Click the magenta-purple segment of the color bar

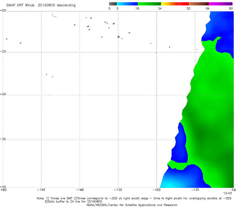[x=221, y=4]
